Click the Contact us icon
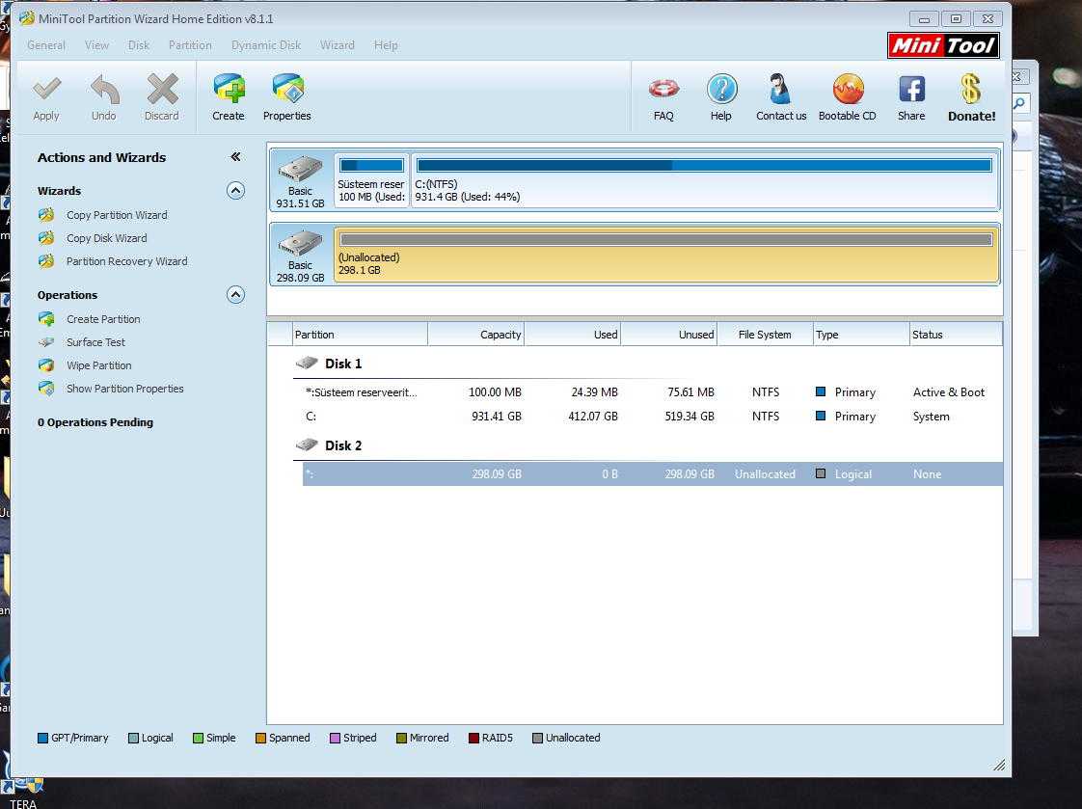This screenshot has height=809, width=1082. pyautogui.click(x=780, y=89)
